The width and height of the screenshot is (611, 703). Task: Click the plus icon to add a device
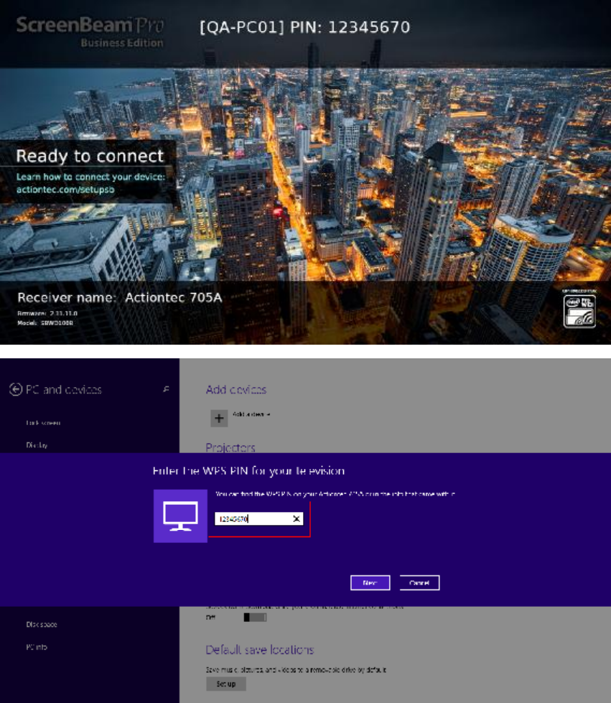click(x=219, y=419)
